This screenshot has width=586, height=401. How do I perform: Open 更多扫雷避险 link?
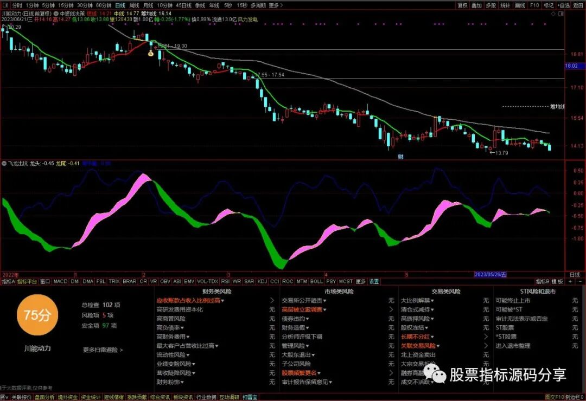(103, 350)
